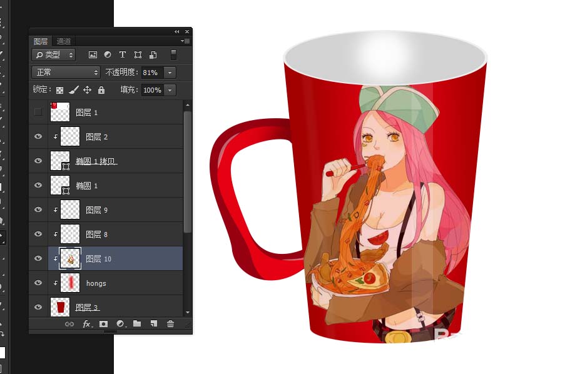Screen dimensions: 565x374
Task: Hide the hongs layer
Action: (38, 283)
